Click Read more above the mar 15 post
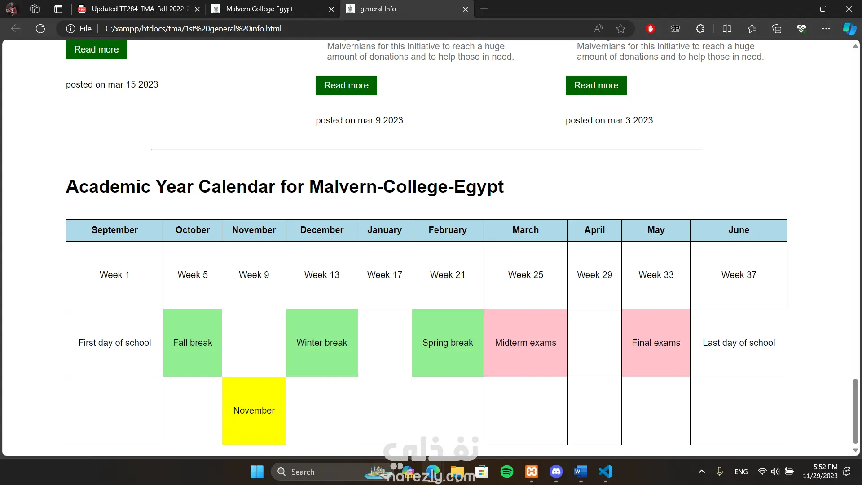 [x=97, y=49]
